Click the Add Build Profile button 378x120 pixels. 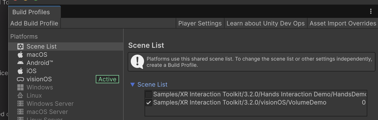[34, 23]
